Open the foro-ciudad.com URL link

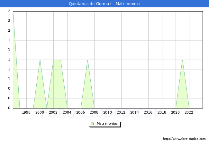point(184,139)
